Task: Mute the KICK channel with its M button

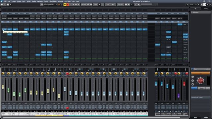Action: [x=3, y=73]
